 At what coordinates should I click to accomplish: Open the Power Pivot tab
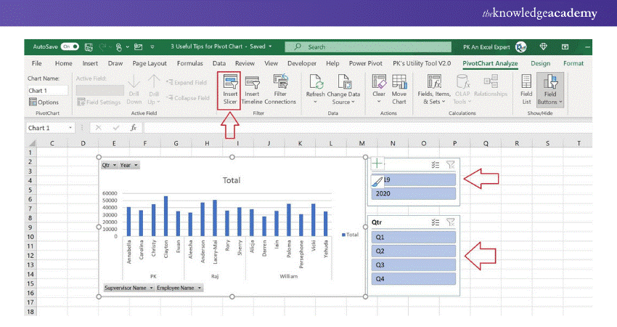click(367, 63)
